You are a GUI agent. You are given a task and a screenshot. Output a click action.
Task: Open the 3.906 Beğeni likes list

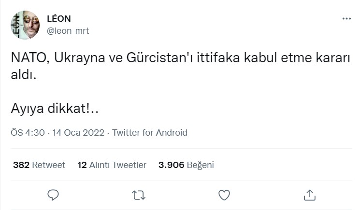[186, 165]
